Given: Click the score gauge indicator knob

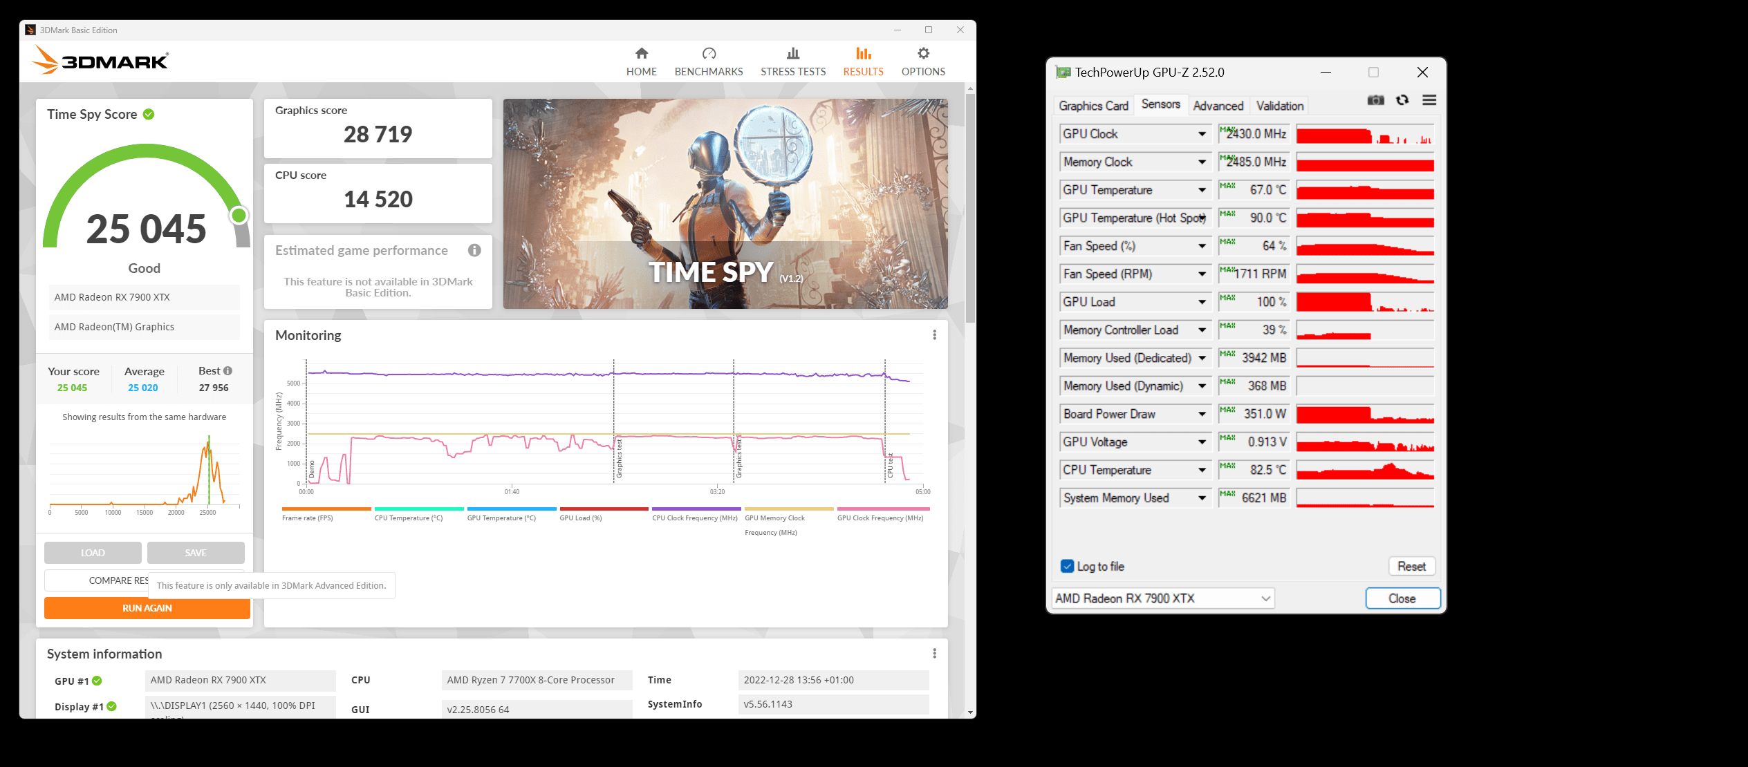Looking at the screenshot, I should coord(239,216).
